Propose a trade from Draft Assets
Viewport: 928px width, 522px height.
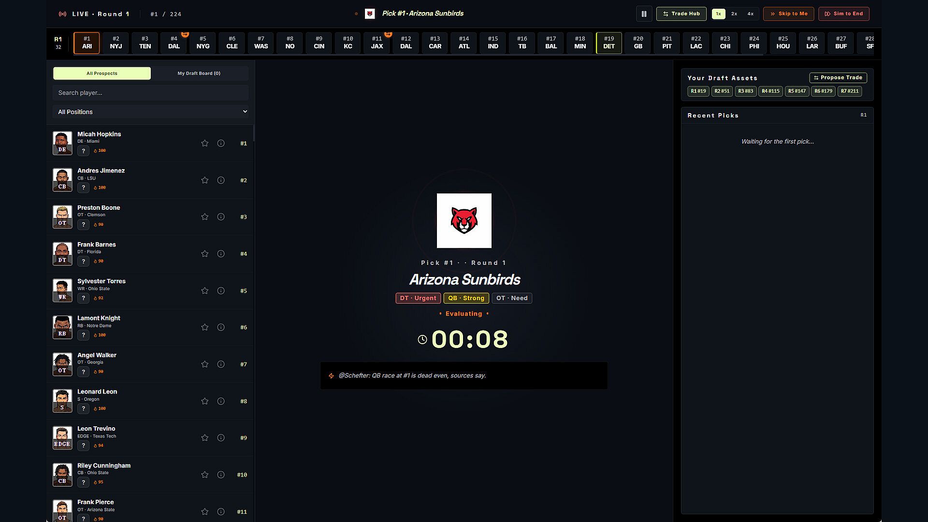coord(838,78)
